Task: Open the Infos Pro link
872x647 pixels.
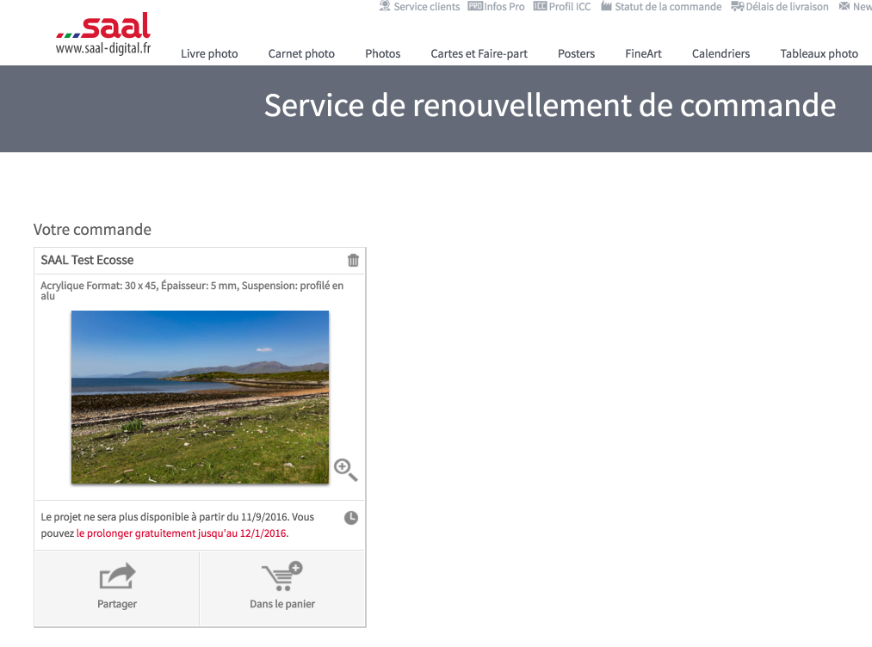Action: [x=496, y=7]
